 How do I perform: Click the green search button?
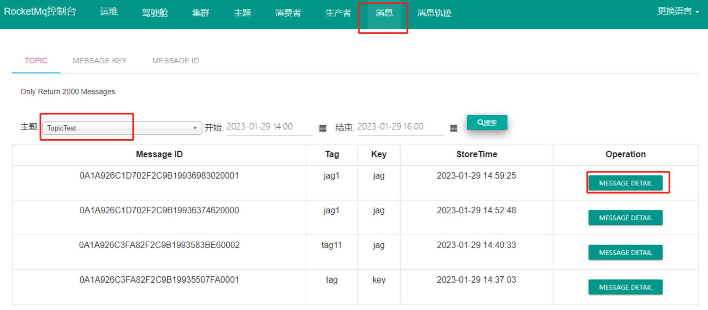487,122
